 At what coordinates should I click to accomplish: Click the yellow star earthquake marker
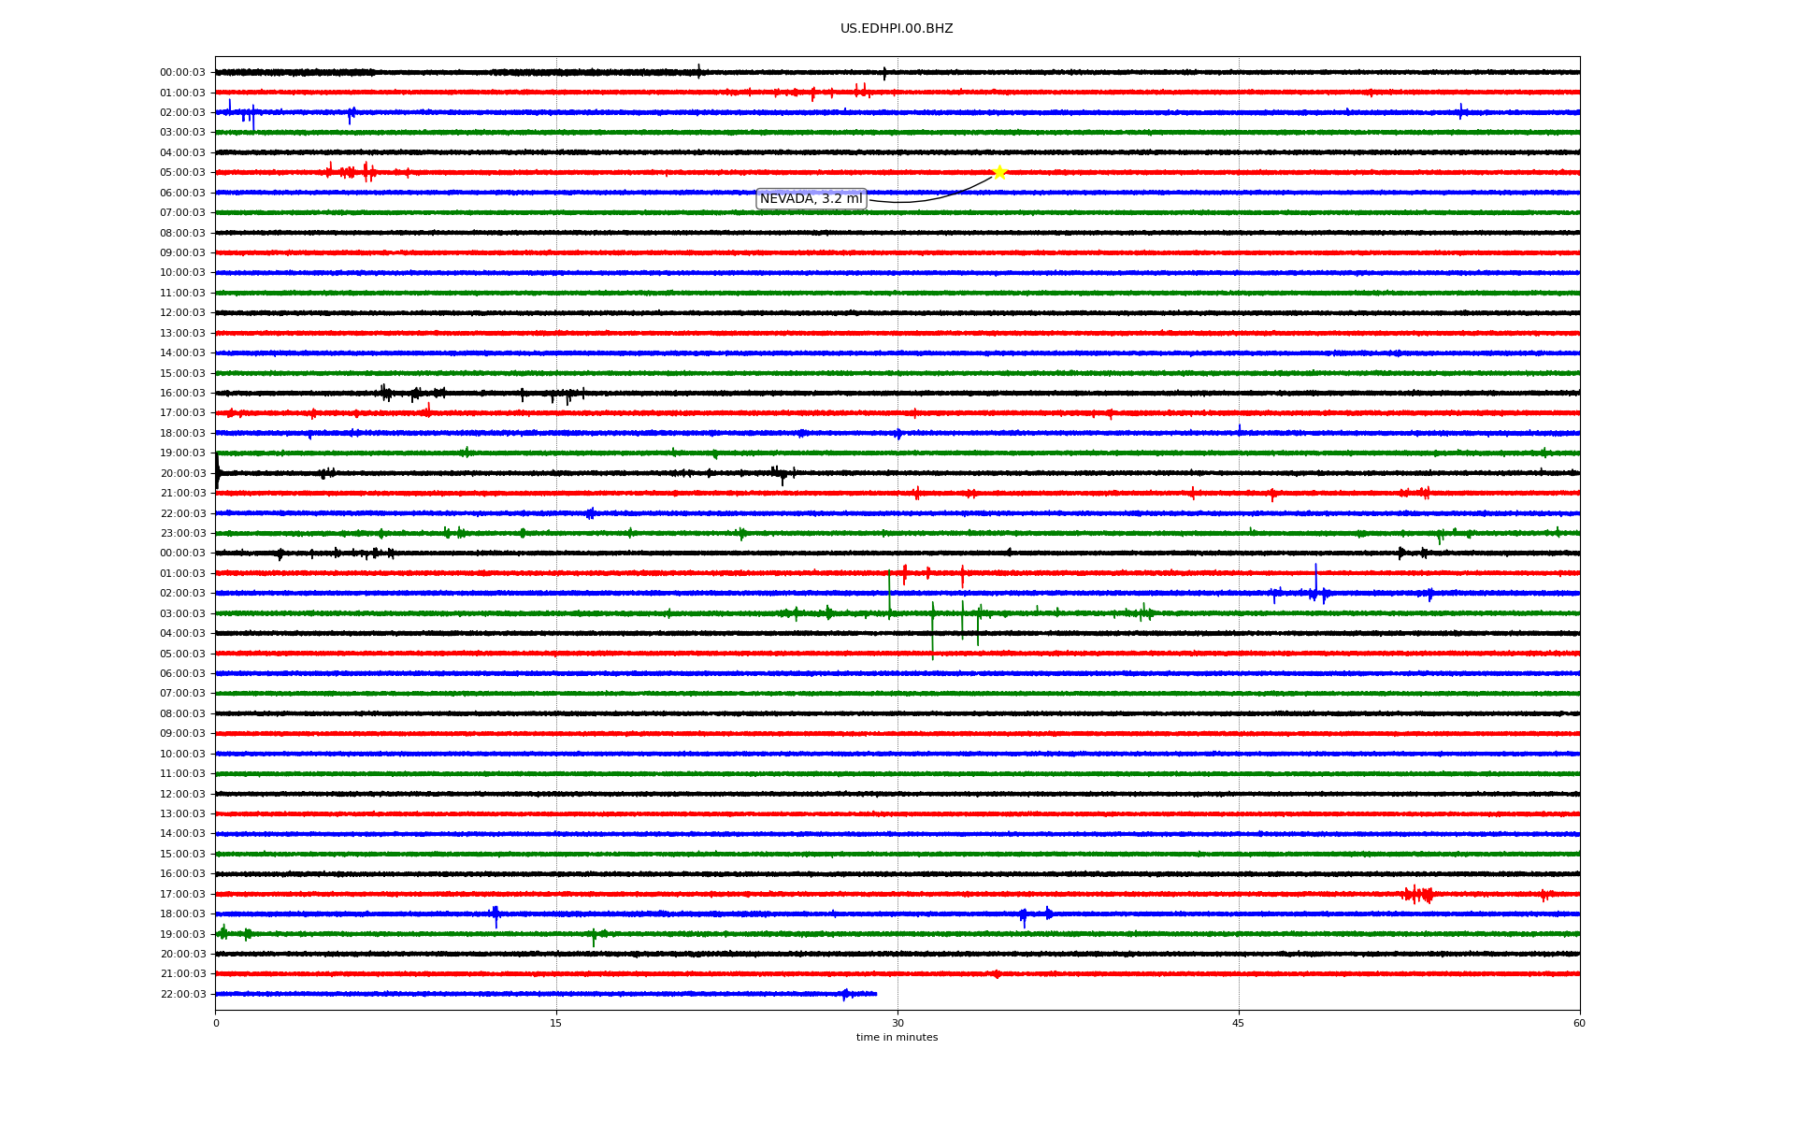coord(998,172)
